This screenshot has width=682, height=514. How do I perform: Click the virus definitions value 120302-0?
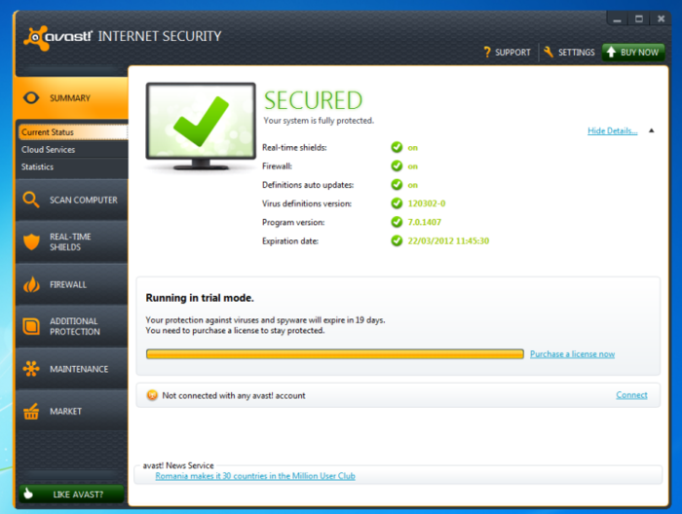click(x=427, y=203)
